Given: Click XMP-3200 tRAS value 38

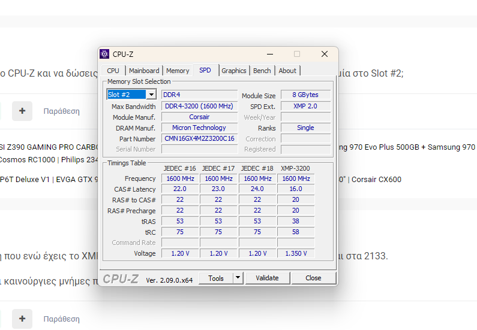Looking at the screenshot, I should [x=296, y=222].
